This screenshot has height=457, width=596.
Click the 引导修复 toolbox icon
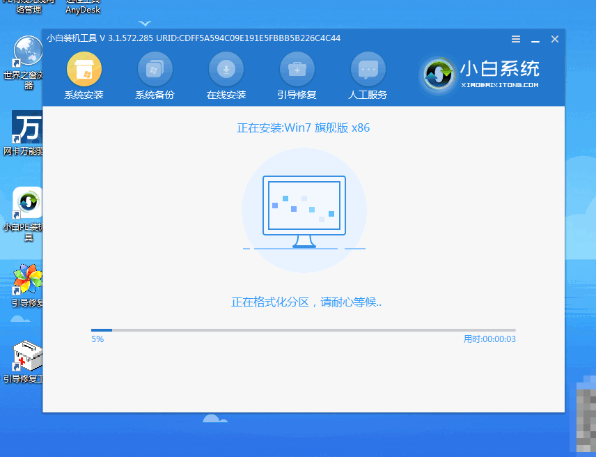pyautogui.click(x=297, y=70)
